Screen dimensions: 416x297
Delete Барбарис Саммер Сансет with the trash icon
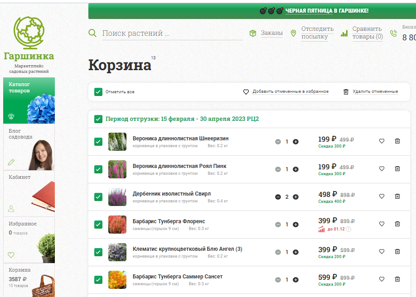click(x=397, y=279)
